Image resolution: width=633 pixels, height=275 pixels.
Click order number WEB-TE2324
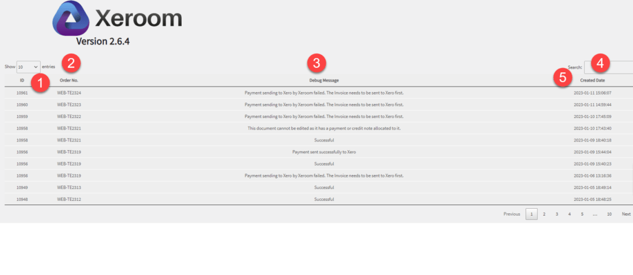click(69, 93)
